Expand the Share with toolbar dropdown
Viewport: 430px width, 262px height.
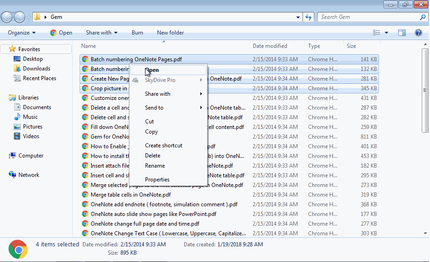coord(101,33)
